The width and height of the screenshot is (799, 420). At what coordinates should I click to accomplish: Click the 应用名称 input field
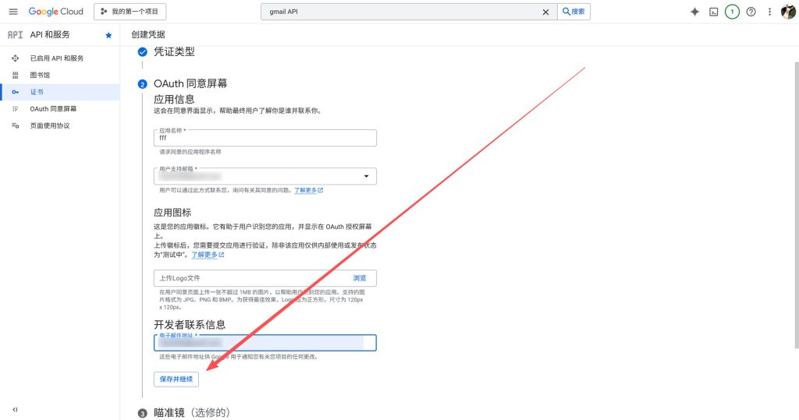(265, 138)
